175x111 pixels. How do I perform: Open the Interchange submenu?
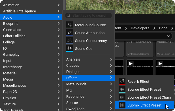click(31, 67)
